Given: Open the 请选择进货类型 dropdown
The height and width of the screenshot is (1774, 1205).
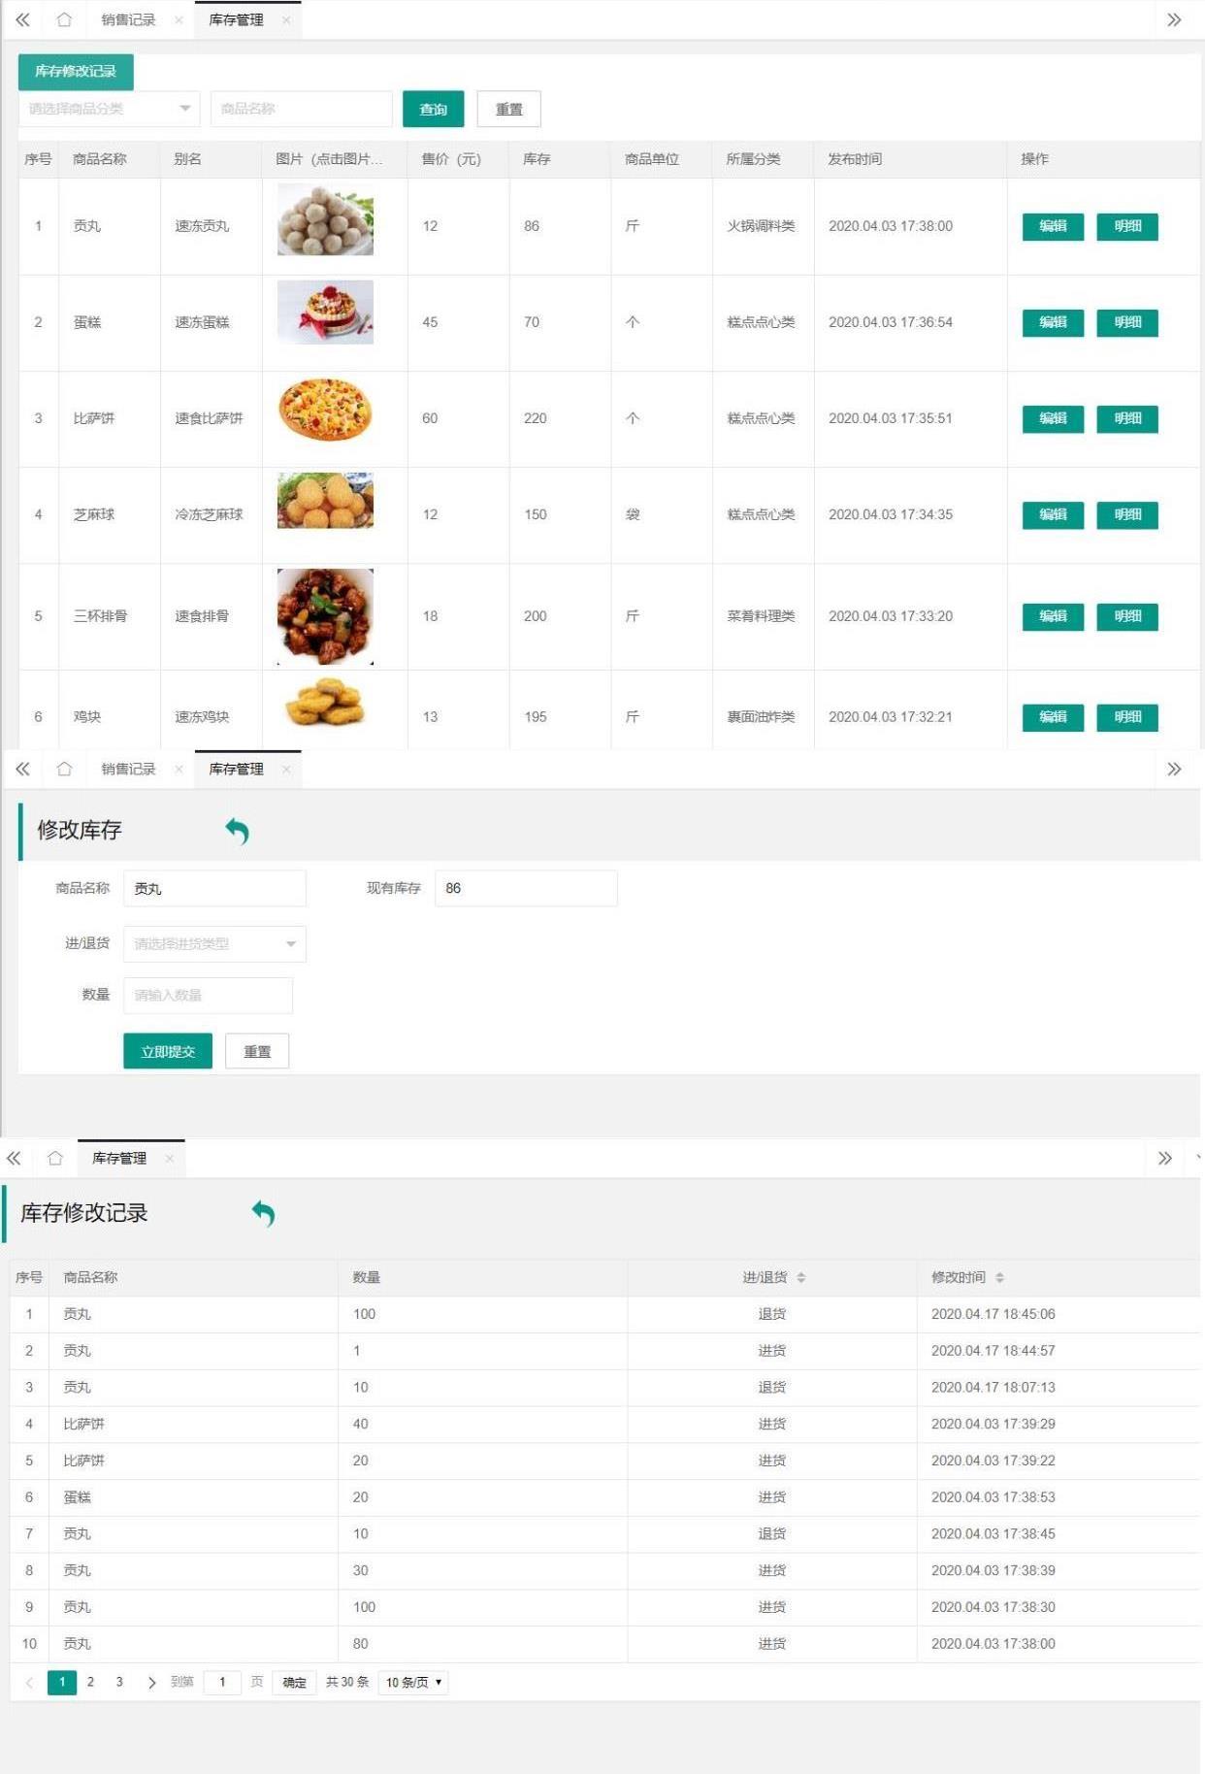Looking at the screenshot, I should click(x=214, y=943).
